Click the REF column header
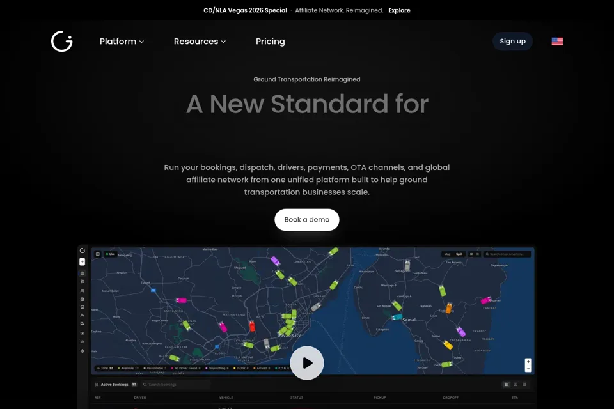 point(97,397)
